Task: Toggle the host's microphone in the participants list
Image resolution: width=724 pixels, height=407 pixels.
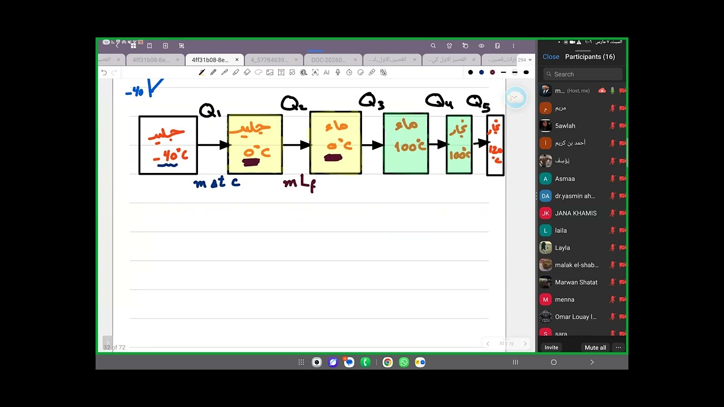Action: click(612, 90)
